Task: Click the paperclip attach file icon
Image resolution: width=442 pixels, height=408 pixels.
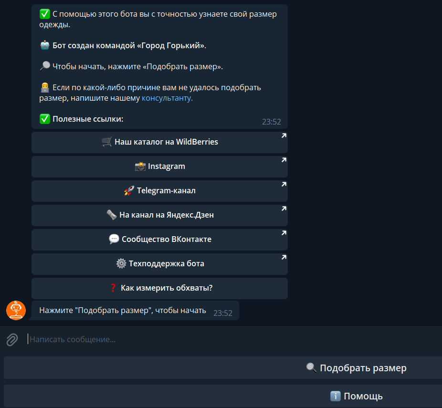Action: pyautogui.click(x=12, y=340)
